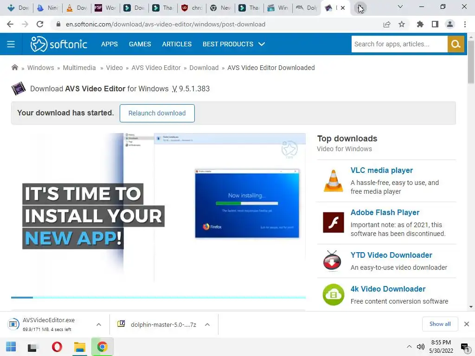Click AVS Video Editor breadcrumb link
Image resolution: width=475 pixels, height=356 pixels.
(x=156, y=68)
